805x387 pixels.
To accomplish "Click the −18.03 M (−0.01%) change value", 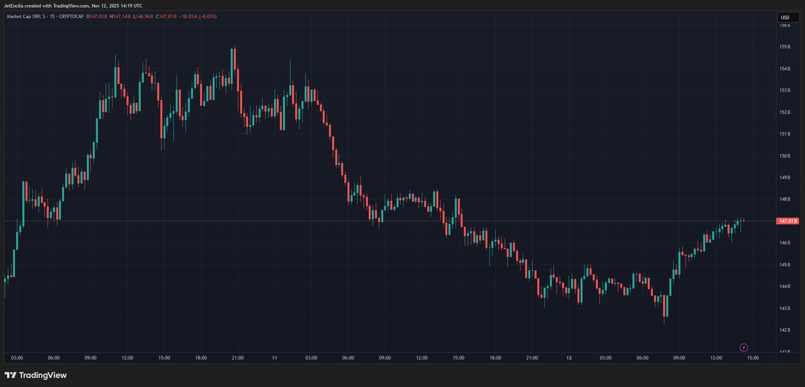I will [x=198, y=17].
